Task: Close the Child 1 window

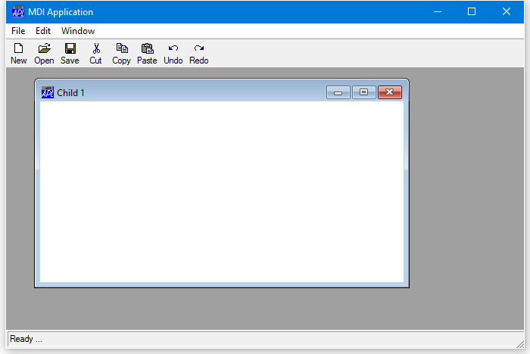Action: (x=389, y=92)
